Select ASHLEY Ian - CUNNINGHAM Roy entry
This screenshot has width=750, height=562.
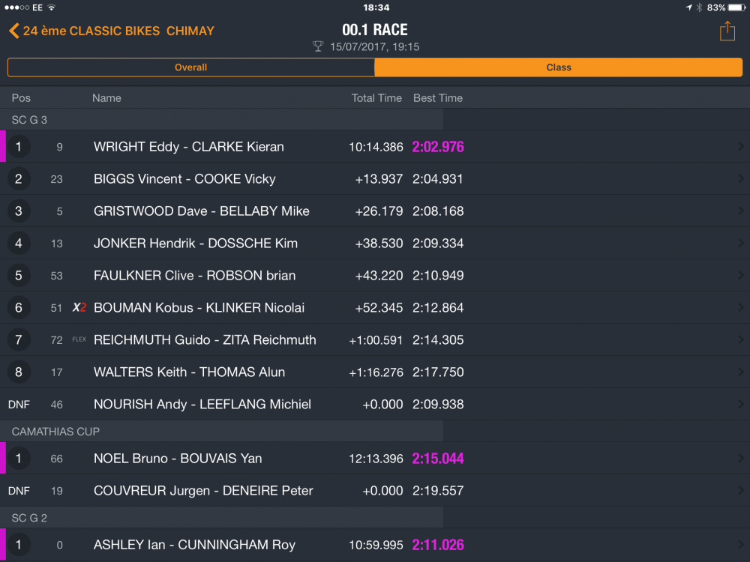[375, 545]
